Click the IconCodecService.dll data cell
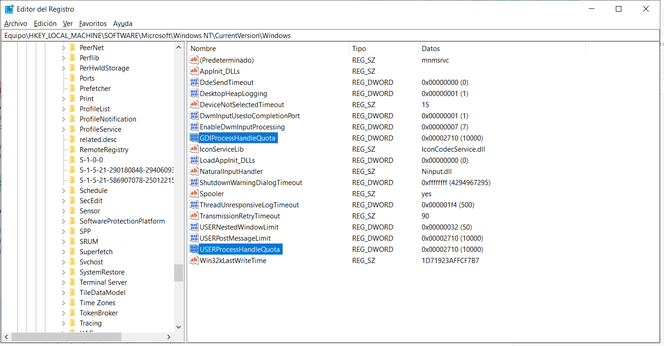 click(x=453, y=149)
